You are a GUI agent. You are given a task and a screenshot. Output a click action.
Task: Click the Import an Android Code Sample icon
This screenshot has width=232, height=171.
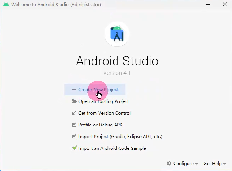click(x=74, y=148)
